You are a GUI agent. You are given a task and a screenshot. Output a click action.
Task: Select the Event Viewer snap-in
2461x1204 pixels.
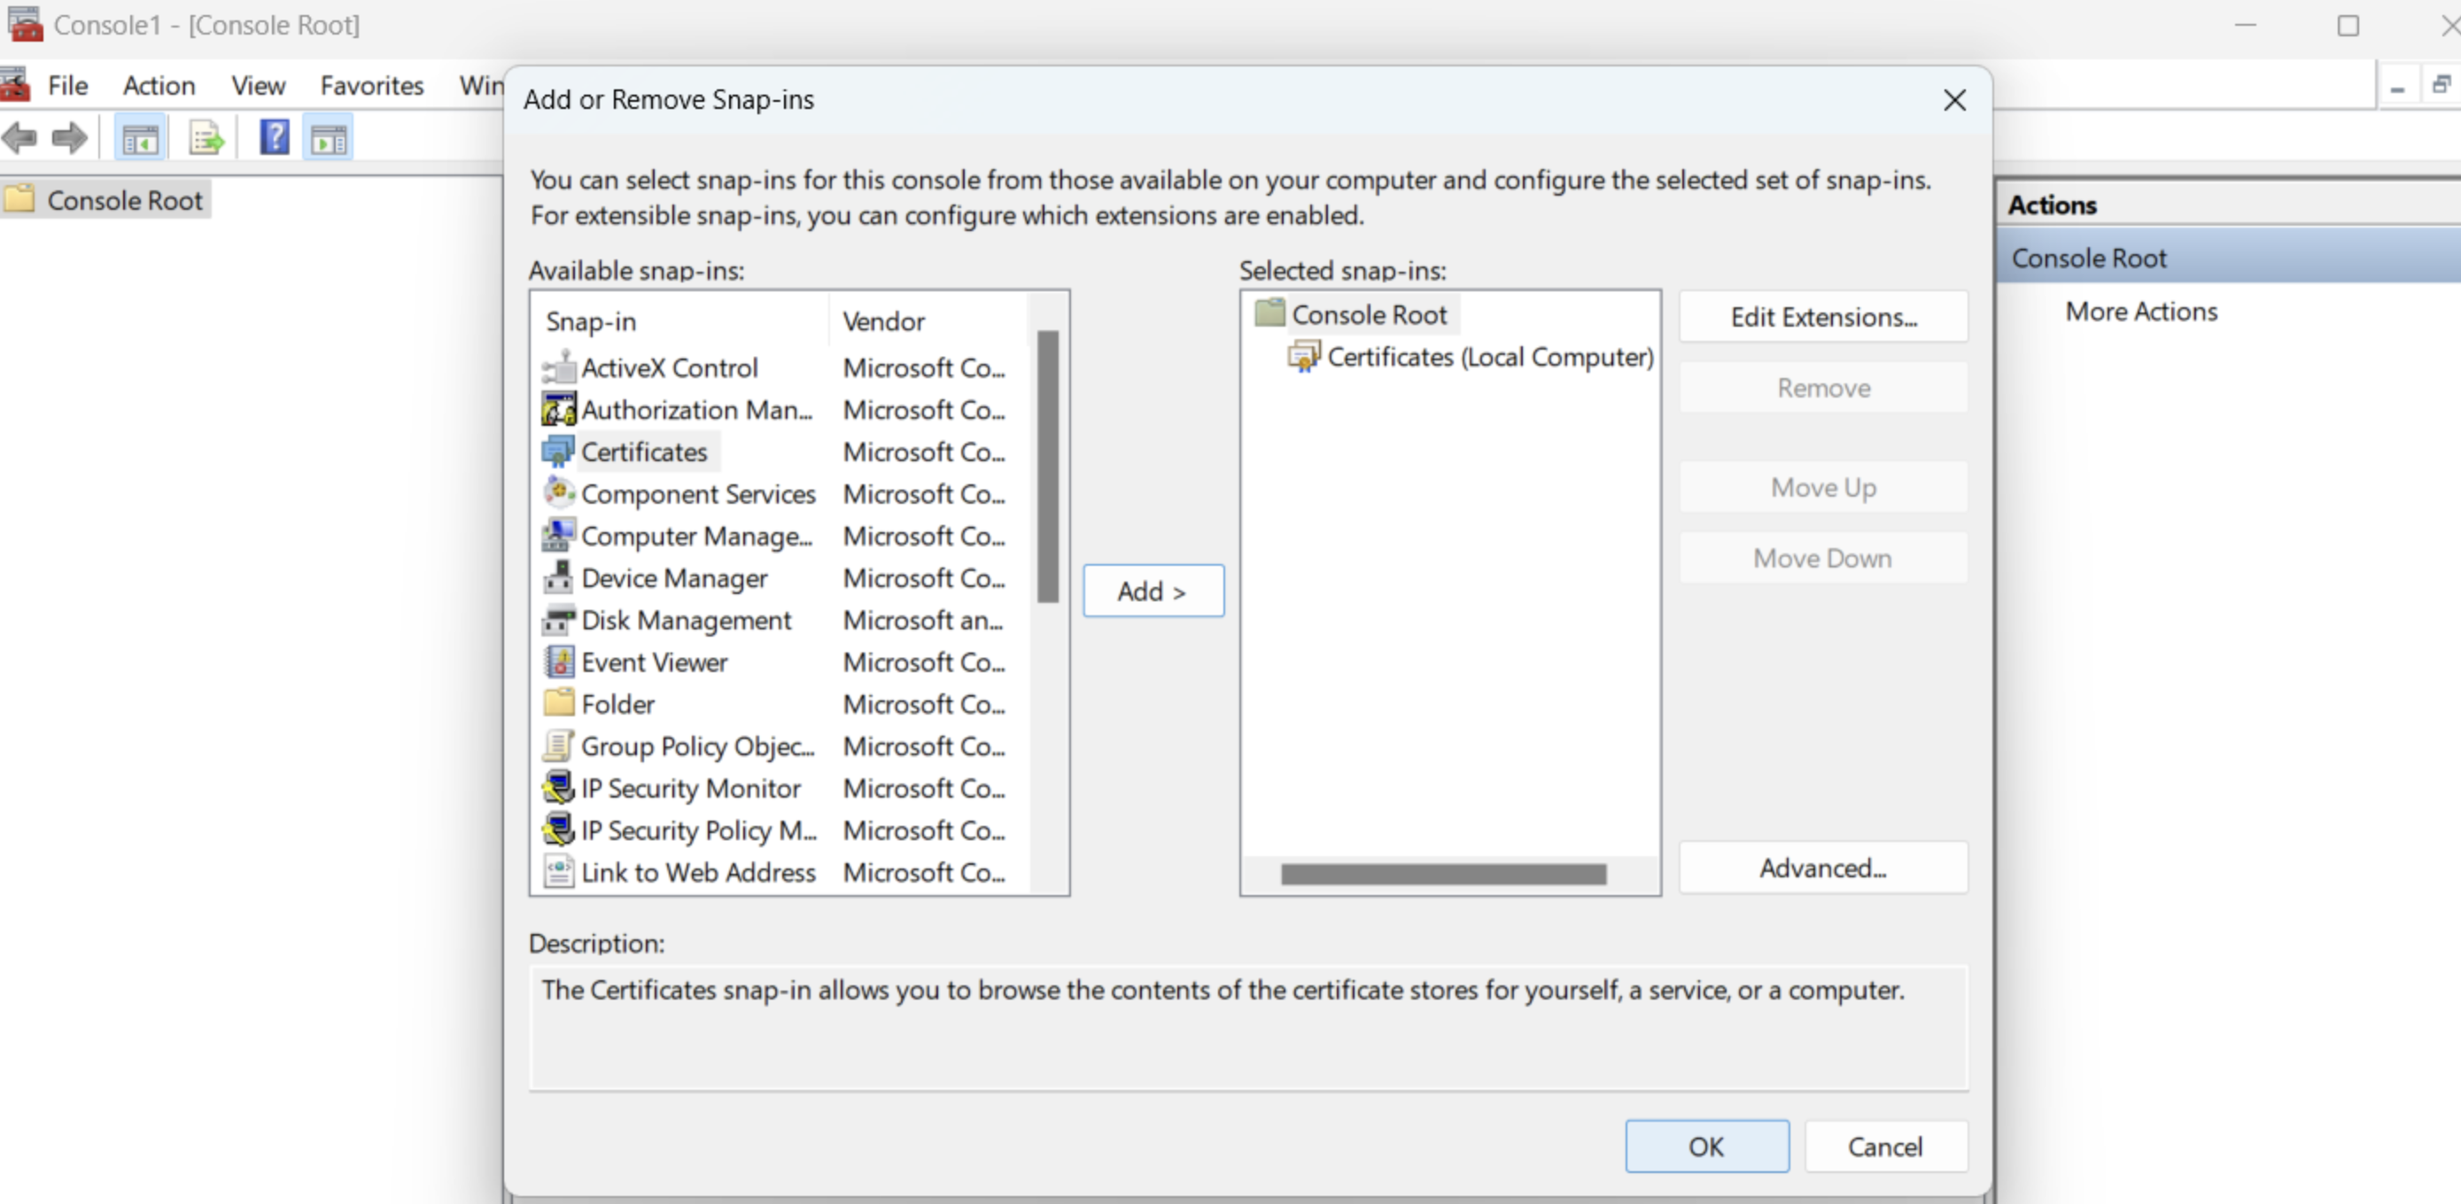654,662
